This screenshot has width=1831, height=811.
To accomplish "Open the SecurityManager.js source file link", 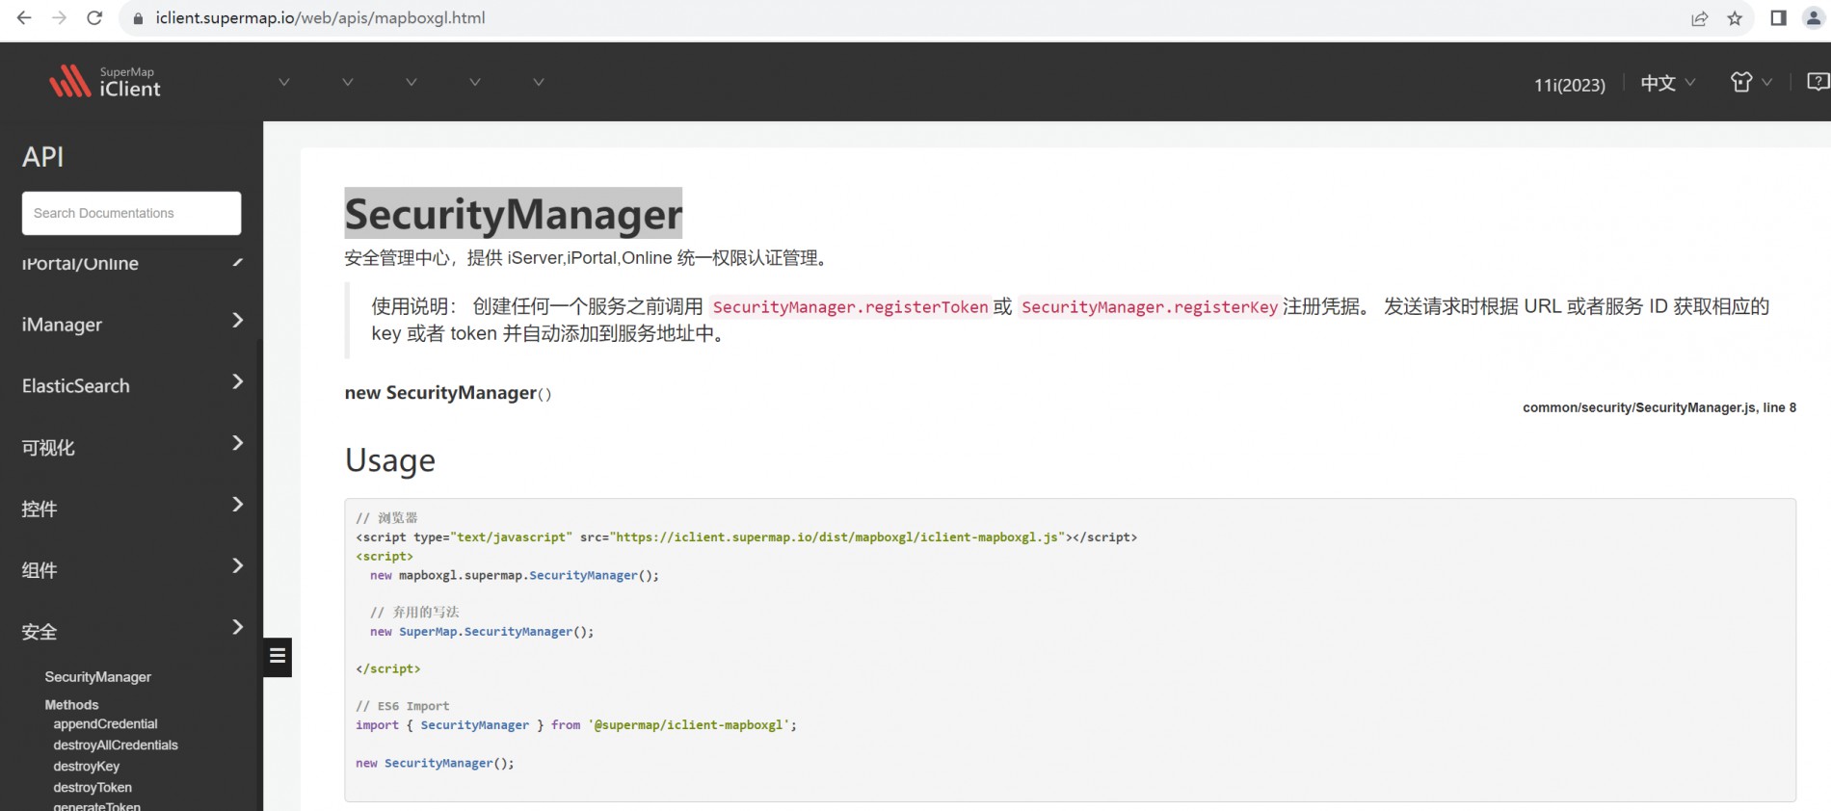I will [x=1639, y=407].
